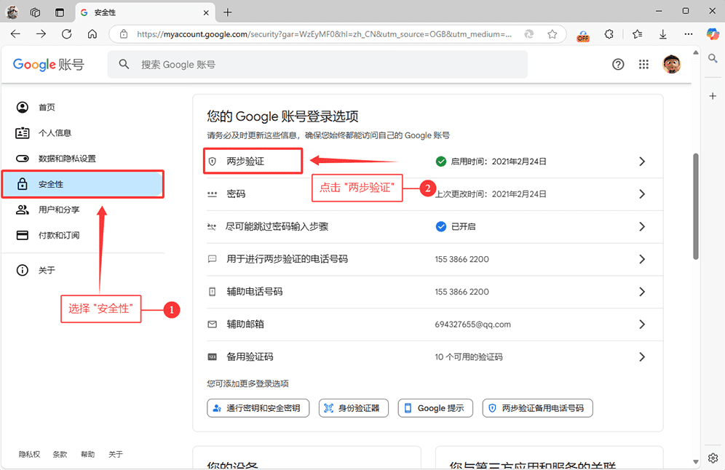Click the 两步验证 row label

click(x=245, y=162)
